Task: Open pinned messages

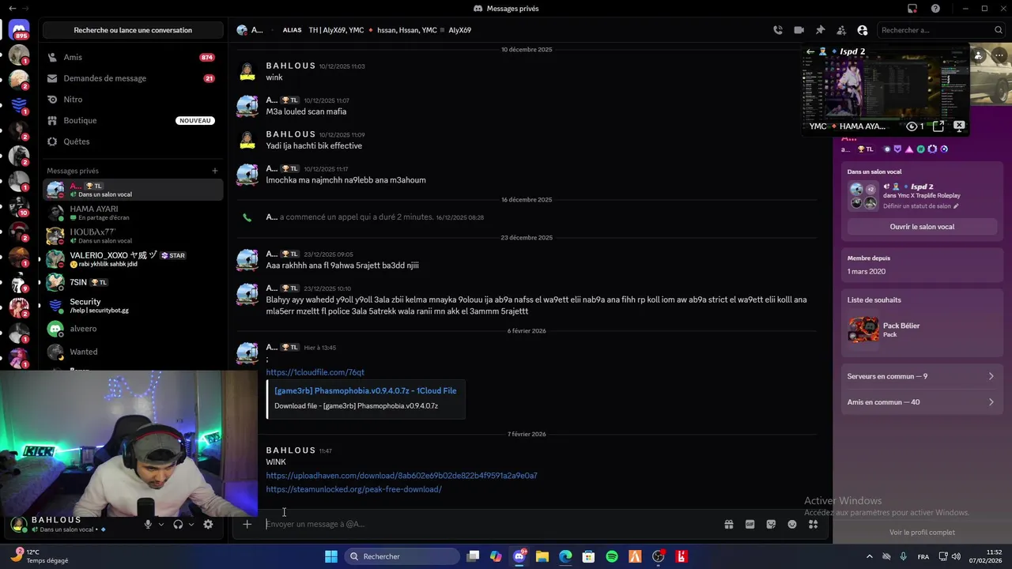Action: pos(820,30)
